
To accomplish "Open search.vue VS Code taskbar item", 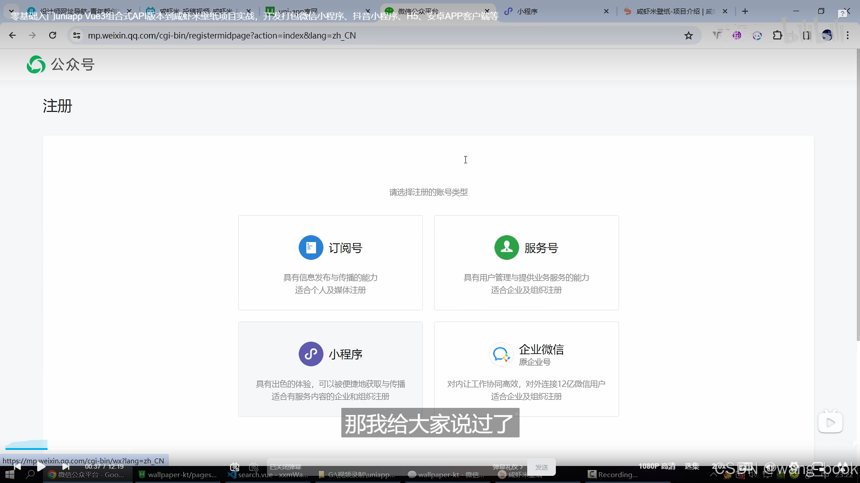I will pyautogui.click(x=268, y=475).
